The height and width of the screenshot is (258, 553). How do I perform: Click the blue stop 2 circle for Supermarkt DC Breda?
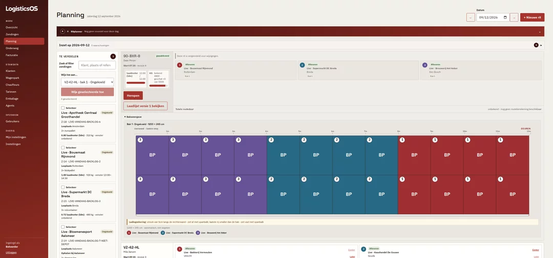(x=302, y=65)
